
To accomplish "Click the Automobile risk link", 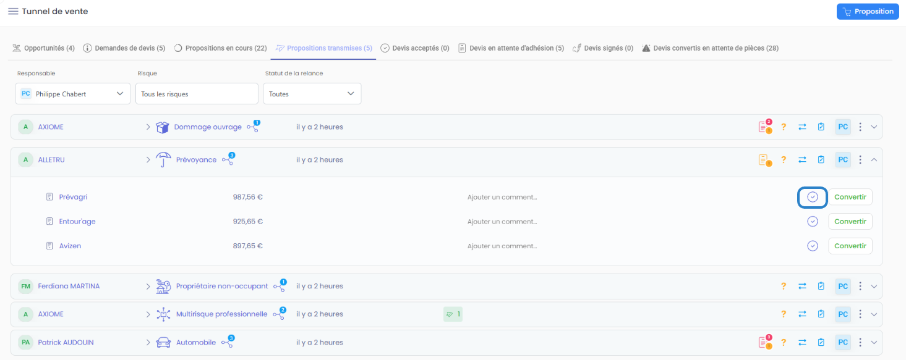I will click(196, 343).
